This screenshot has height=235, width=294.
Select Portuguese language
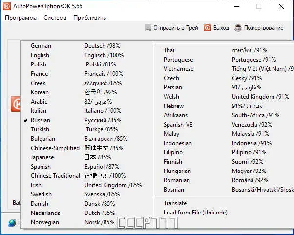click(224, 60)
